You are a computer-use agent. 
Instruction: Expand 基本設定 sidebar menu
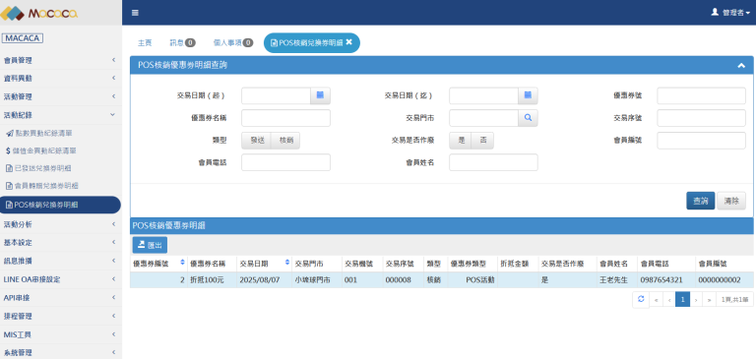coord(60,242)
